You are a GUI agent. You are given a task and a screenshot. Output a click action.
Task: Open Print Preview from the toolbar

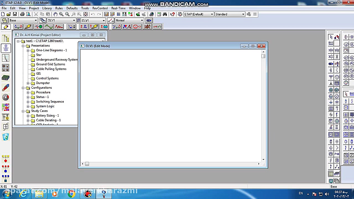(x=28, y=14)
